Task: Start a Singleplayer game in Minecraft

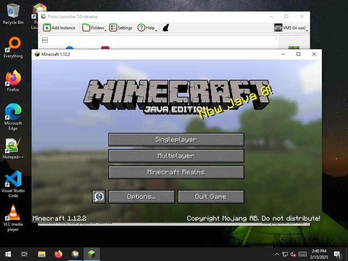Action: [x=176, y=140]
